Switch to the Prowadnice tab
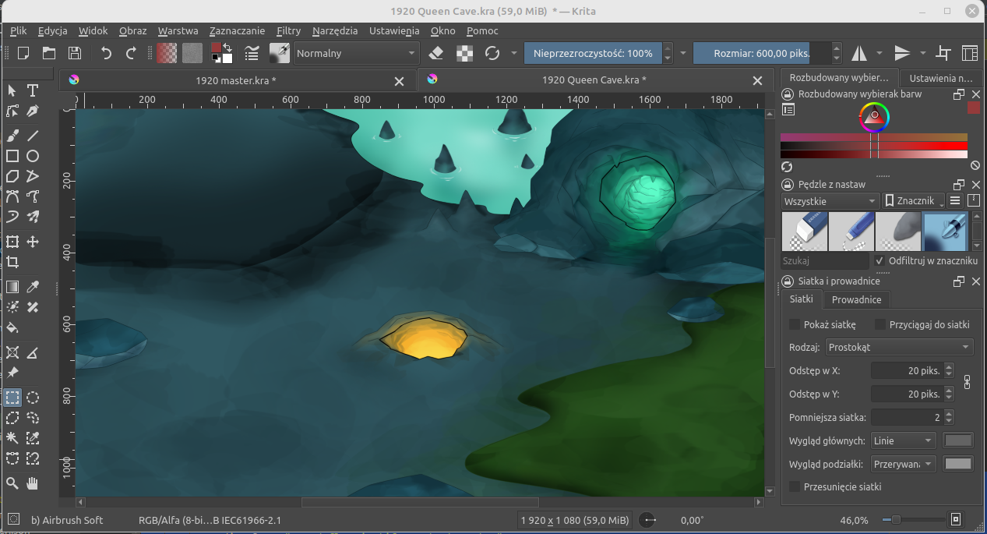This screenshot has height=534, width=987. [856, 299]
